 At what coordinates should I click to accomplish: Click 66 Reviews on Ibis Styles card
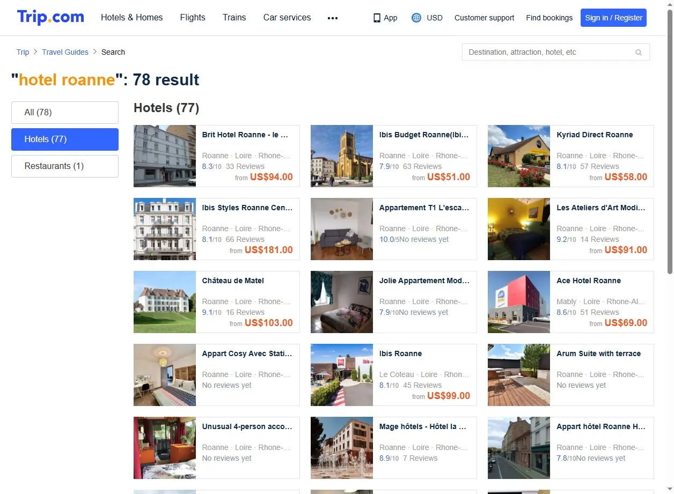[x=245, y=240]
